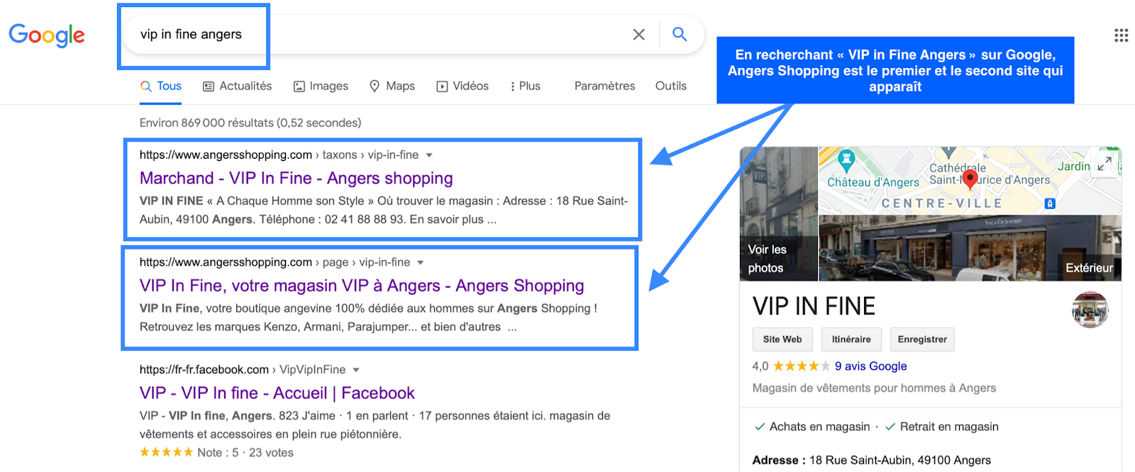Click the blue magnifier search icon
Screen dimensions: 1135x472
click(x=680, y=34)
